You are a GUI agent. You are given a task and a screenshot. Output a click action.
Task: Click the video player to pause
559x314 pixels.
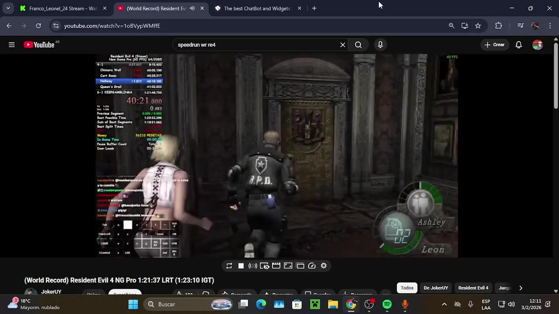pos(277,156)
